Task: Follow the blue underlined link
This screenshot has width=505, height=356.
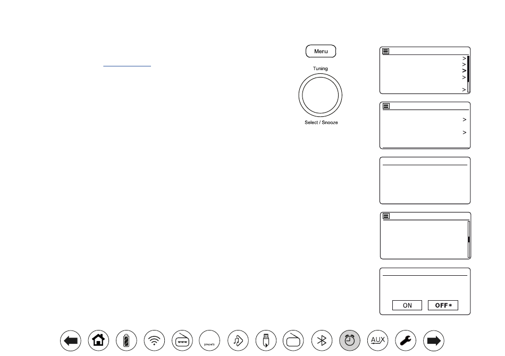Action: click(127, 64)
